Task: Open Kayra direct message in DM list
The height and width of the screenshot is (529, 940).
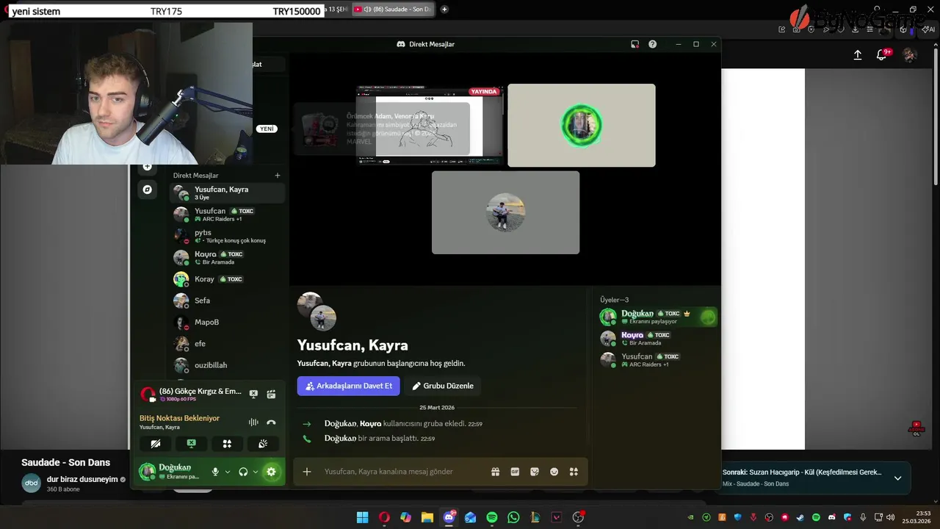Action: pos(227,257)
